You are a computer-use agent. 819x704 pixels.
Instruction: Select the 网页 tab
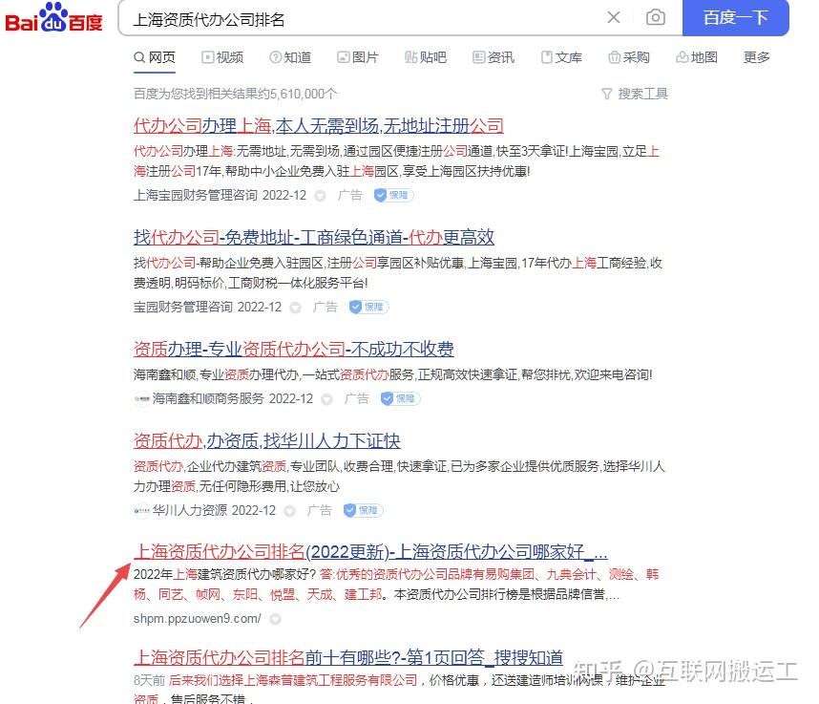[155, 57]
